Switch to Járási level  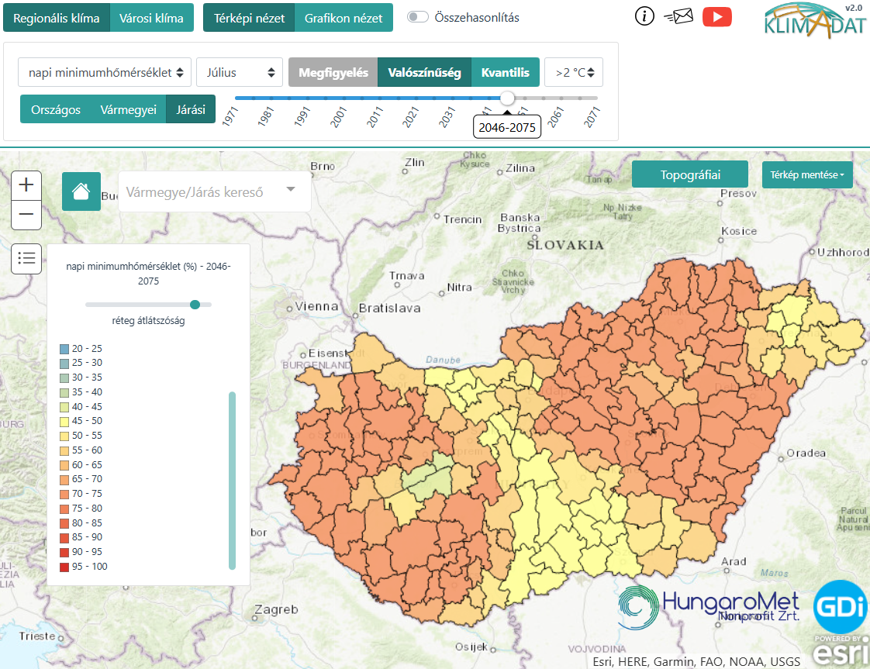click(x=190, y=109)
